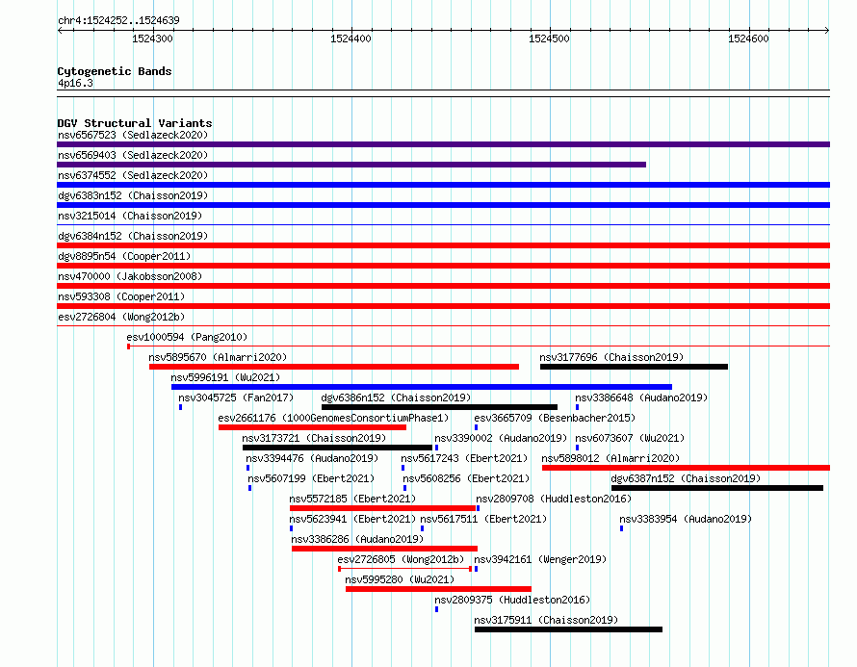The image size is (857, 667).
Task: Click the nsv2809708 small blue marker
Action: tap(479, 508)
